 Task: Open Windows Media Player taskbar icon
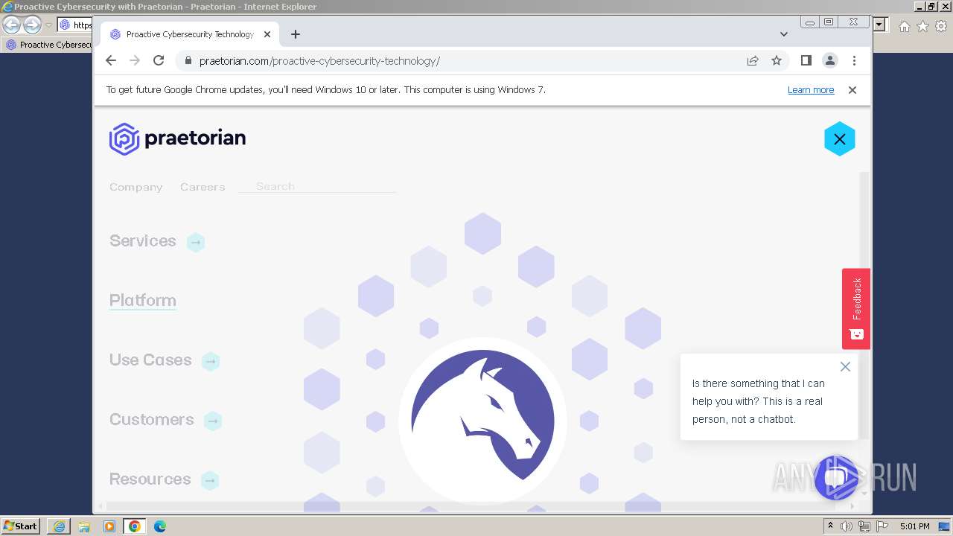109,526
